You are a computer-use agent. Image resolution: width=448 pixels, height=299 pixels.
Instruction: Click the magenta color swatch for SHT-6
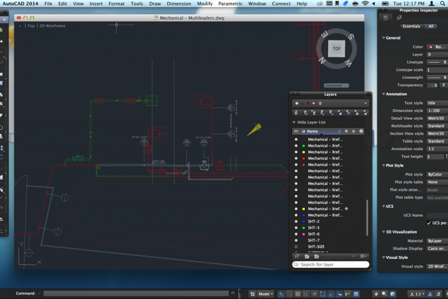pyautogui.click(x=304, y=234)
